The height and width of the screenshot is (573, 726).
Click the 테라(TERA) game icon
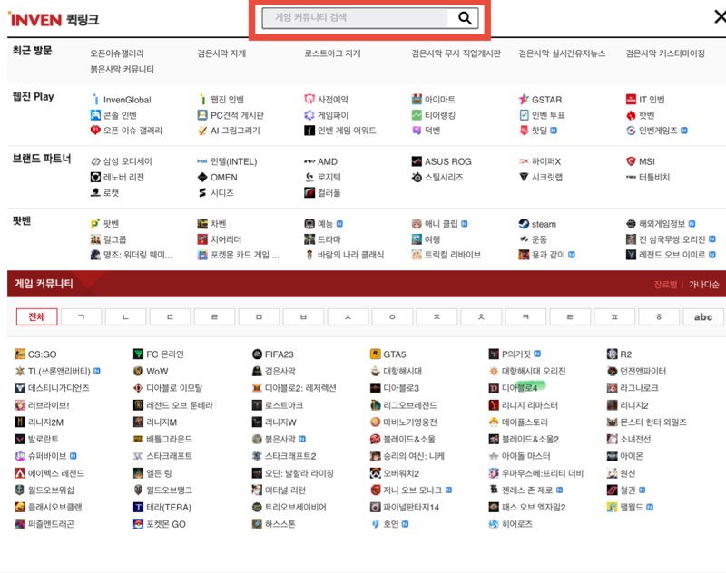point(138,507)
